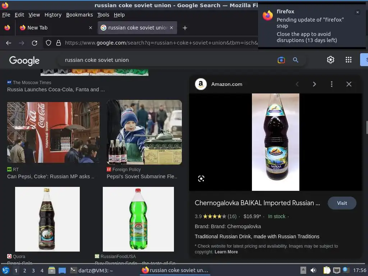Screen dimensions: 368x276
Task: Click the show desktop icon in taskbar
Action: tap(62, 270)
